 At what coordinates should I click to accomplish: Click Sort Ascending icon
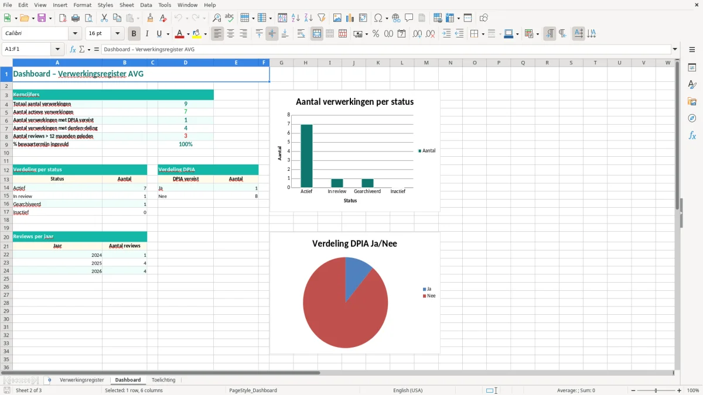(296, 18)
